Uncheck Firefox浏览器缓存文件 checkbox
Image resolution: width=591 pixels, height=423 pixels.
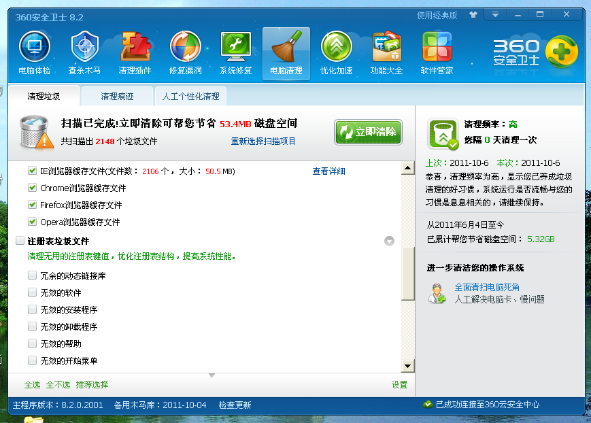pyautogui.click(x=32, y=204)
